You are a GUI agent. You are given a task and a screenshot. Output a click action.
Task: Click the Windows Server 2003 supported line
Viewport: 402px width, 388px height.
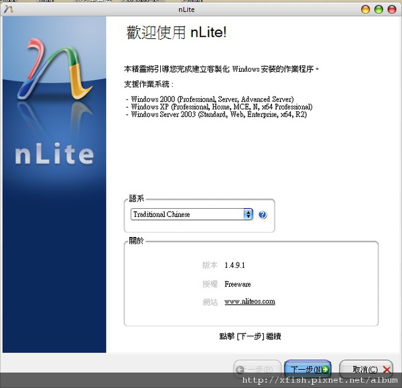[x=216, y=114]
